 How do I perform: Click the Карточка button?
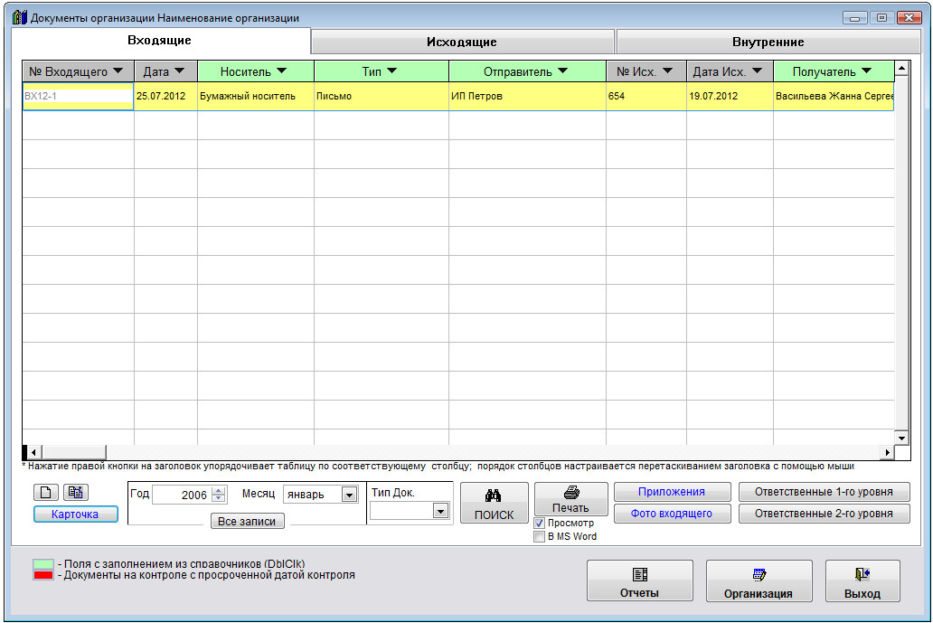click(75, 514)
